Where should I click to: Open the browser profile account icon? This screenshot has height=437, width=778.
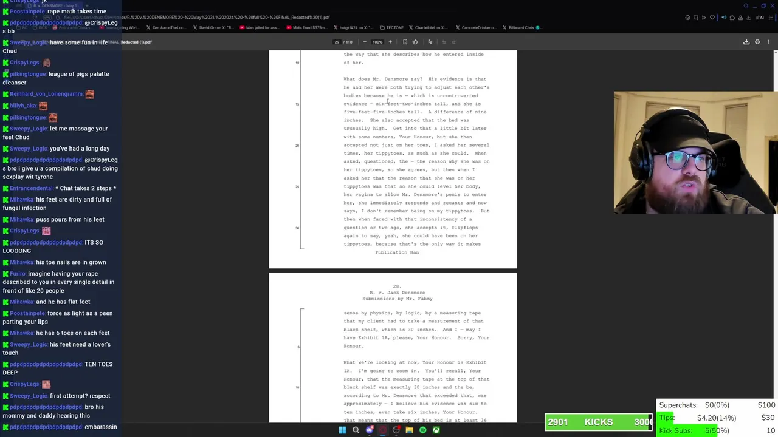tap(740, 18)
